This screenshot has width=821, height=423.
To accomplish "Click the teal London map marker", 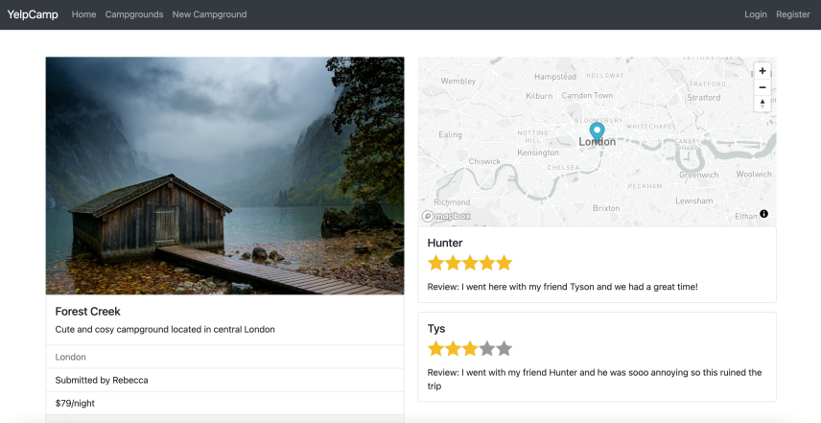I will click(597, 132).
